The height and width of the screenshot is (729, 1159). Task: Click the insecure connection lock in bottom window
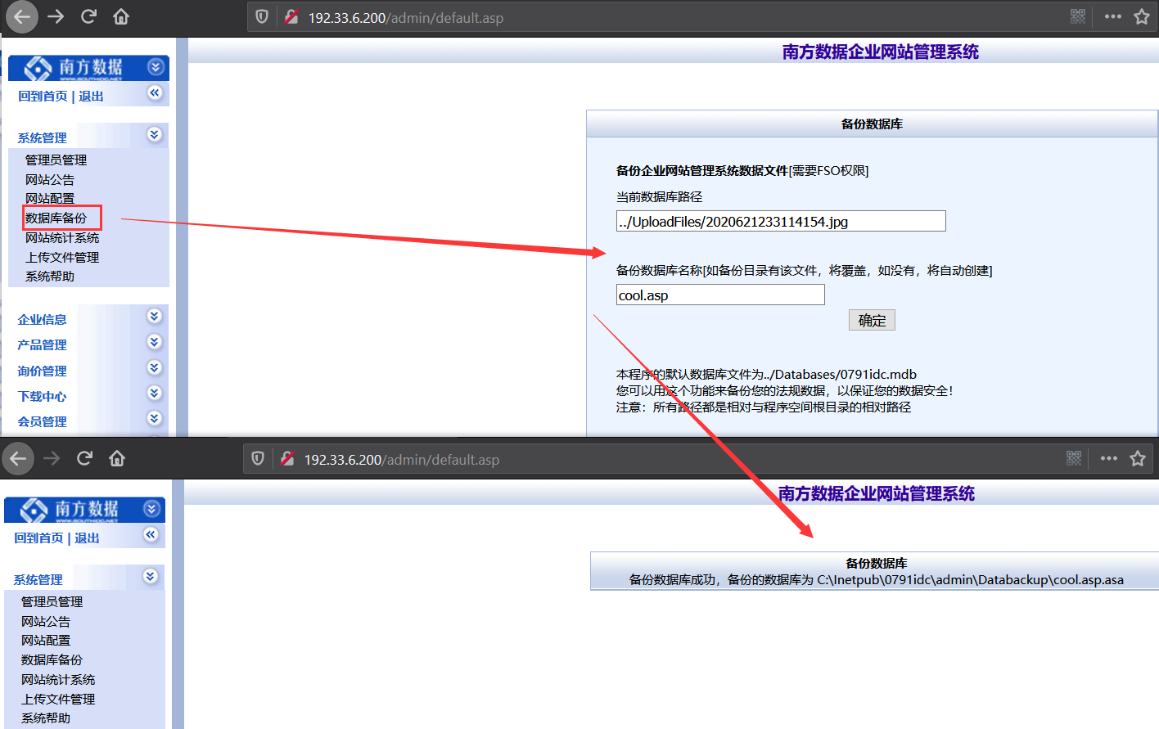[286, 458]
